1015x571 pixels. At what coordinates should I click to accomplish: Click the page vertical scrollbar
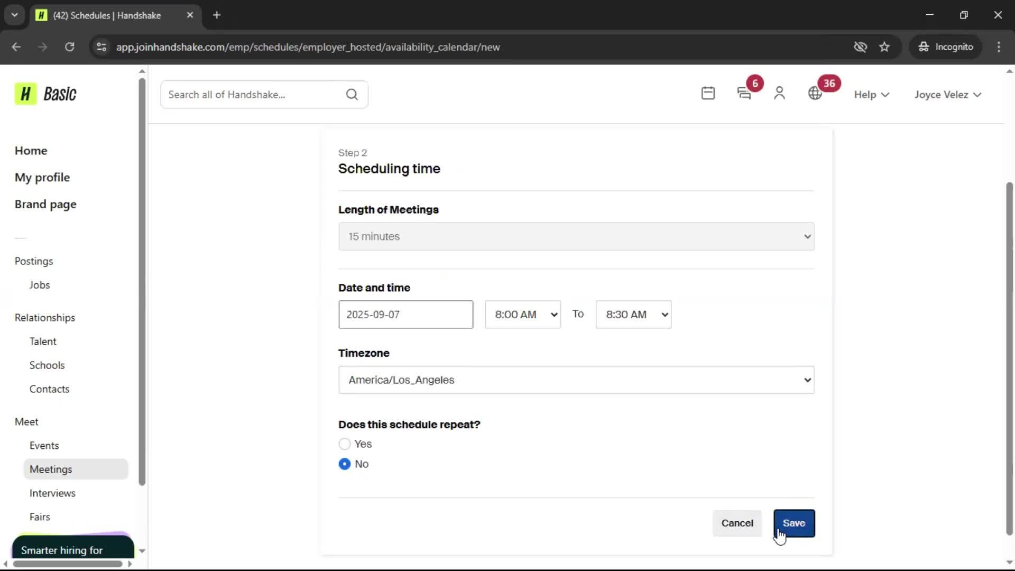pyautogui.click(x=1009, y=358)
